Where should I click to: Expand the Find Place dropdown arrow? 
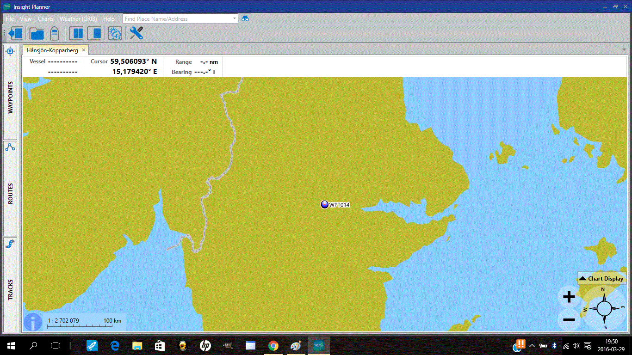coord(235,19)
